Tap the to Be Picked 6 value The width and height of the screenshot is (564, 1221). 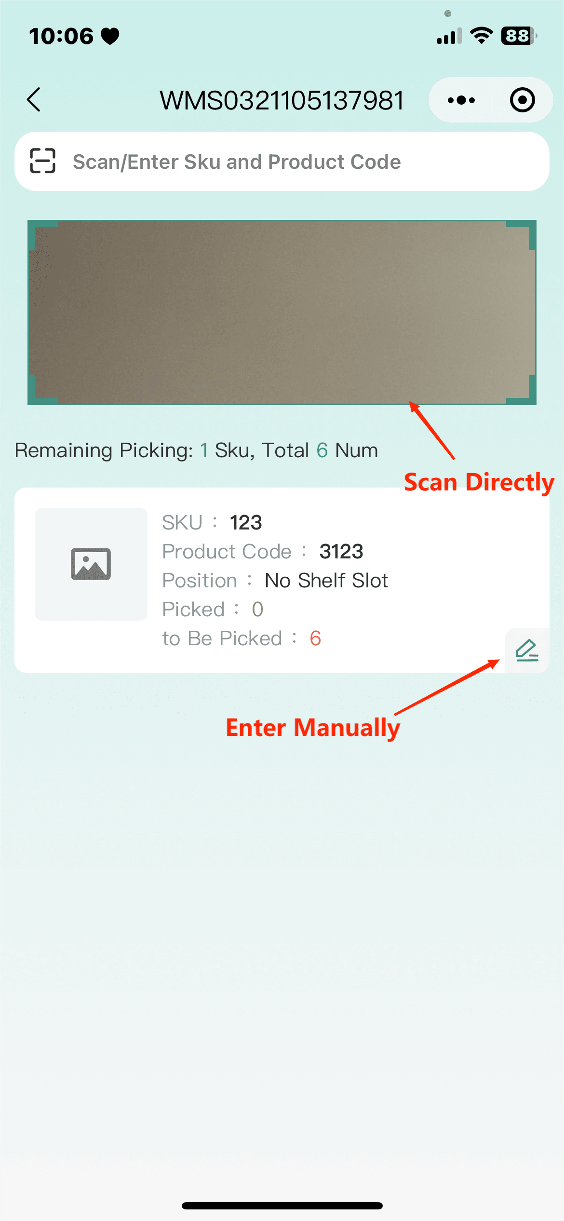tap(315, 638)
